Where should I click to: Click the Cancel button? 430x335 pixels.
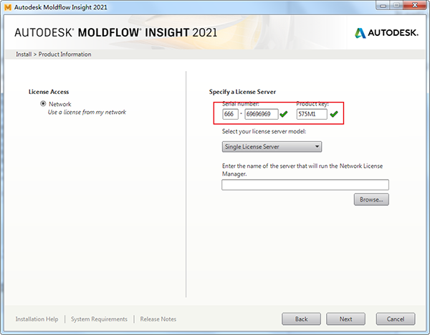(x=396, y=319)
